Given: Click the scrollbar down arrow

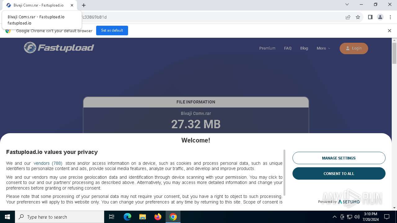Looking at the screenshot, I should point(394,208).
